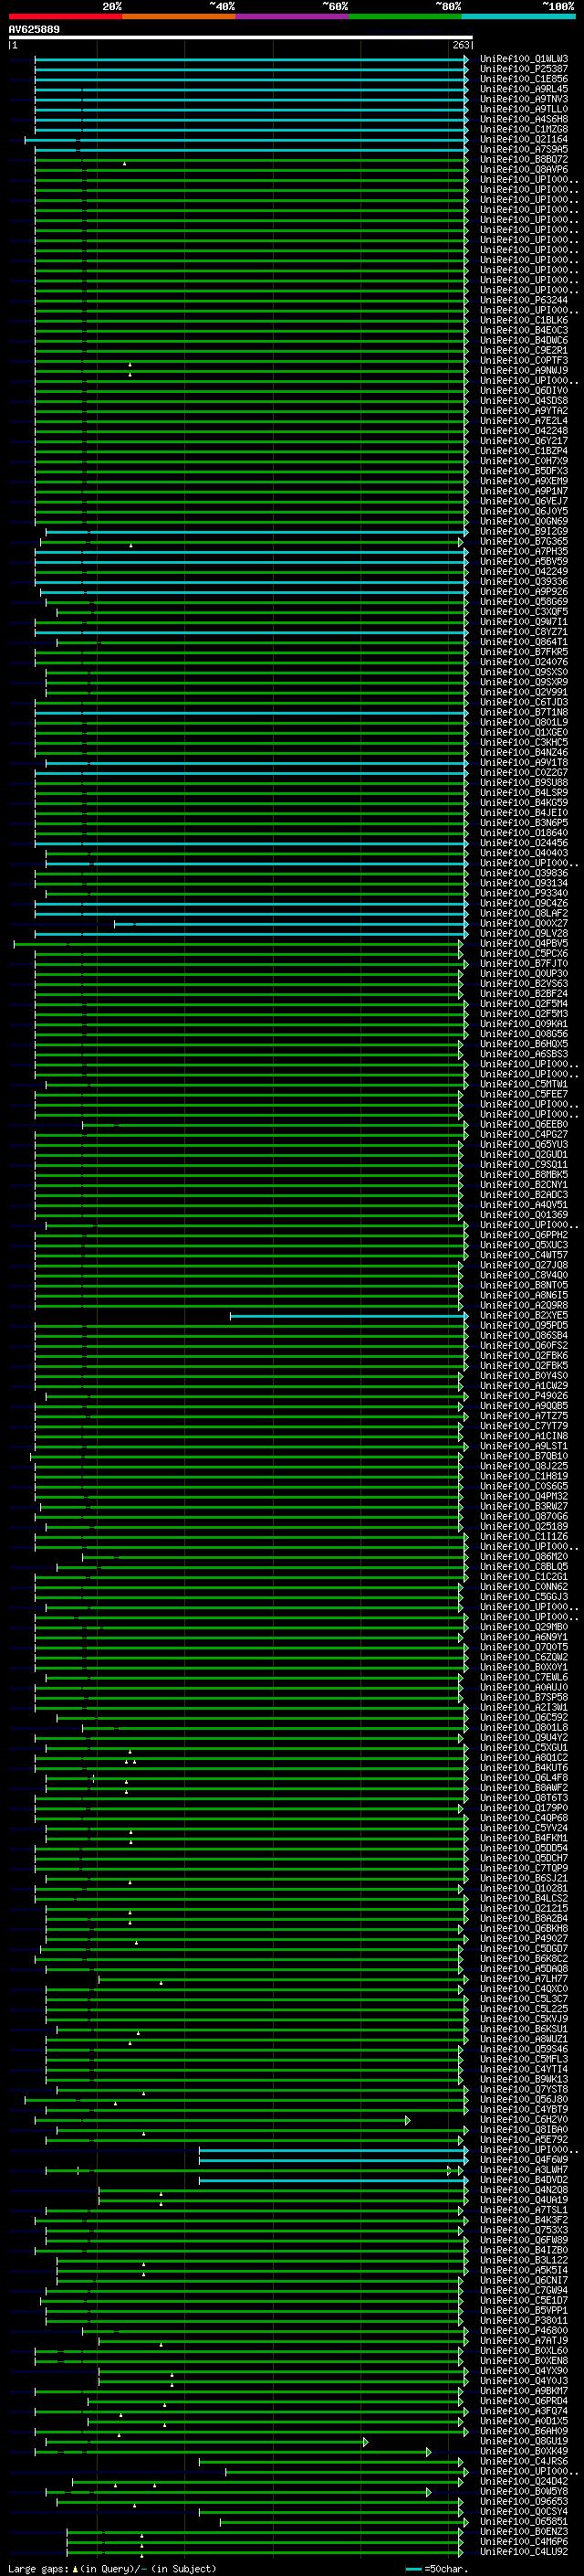Screen dimensions: 584x2576
Task: Click the UniRef100_C0PTF3 entry
Action: 524,361
